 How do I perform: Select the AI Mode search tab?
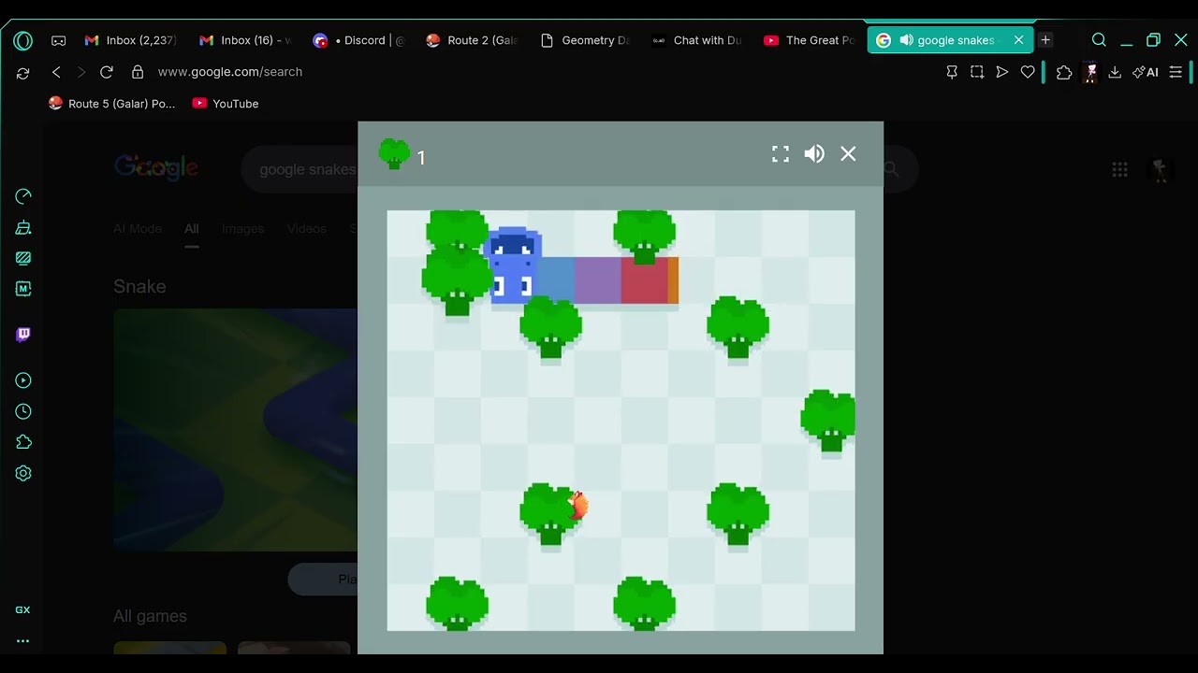(138, 229)
